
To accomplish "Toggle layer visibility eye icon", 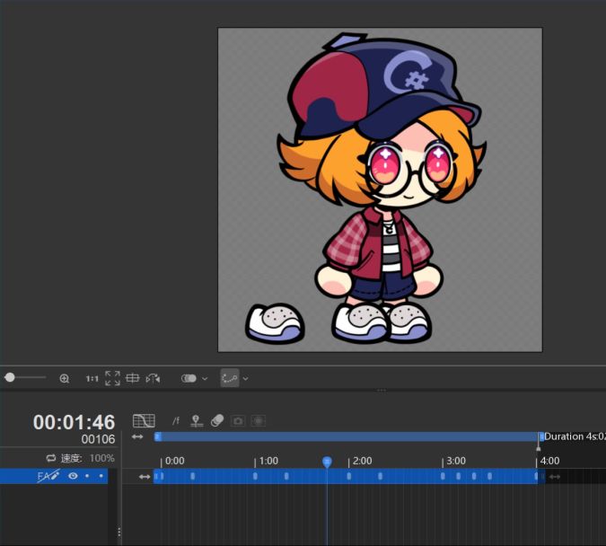I will 74,476.
